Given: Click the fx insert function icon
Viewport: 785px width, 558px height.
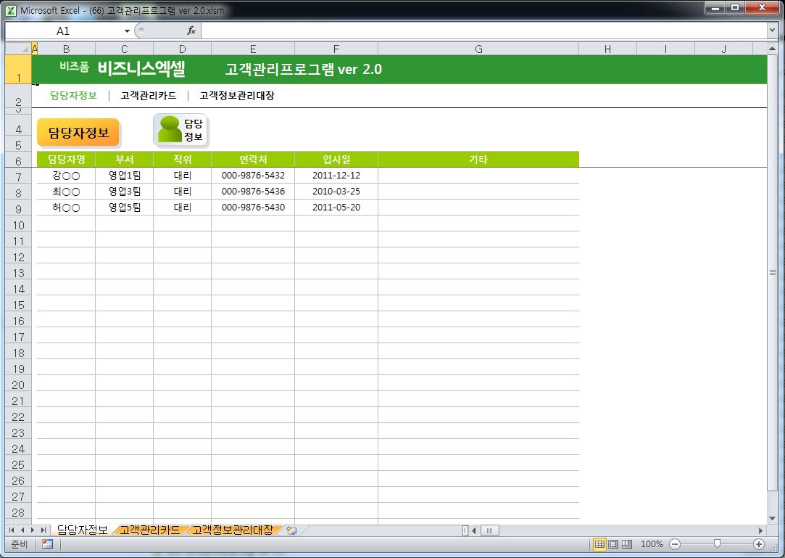Looking at the screenshot, I should tap(191, 31).
